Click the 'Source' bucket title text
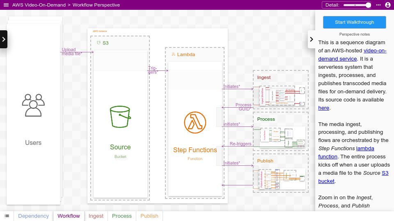This screenshot has height=221, width=394. point(120,147)
